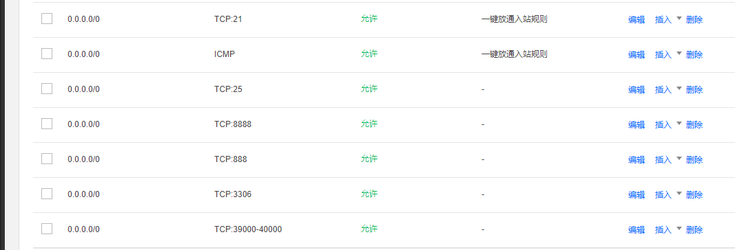
Task: Open the insert dropdown arrow for the ICMP rule
Action: click(x=679, y=54)
